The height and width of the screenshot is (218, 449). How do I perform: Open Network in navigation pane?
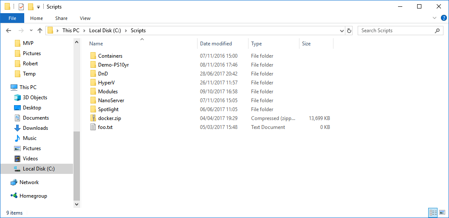[29, 182]
